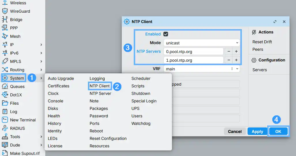Click Servers under Configuration
This screenshot has width=296, height=156.
(260, 70)
